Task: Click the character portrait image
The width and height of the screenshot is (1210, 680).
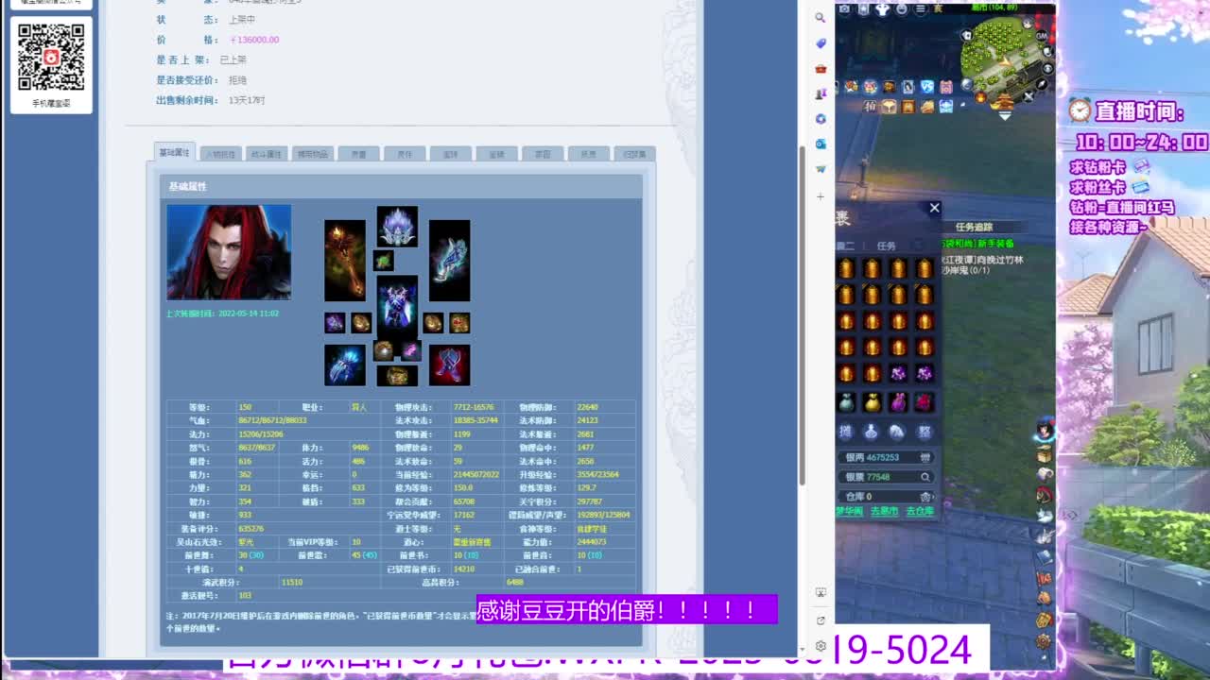Action: pos(229,252)
